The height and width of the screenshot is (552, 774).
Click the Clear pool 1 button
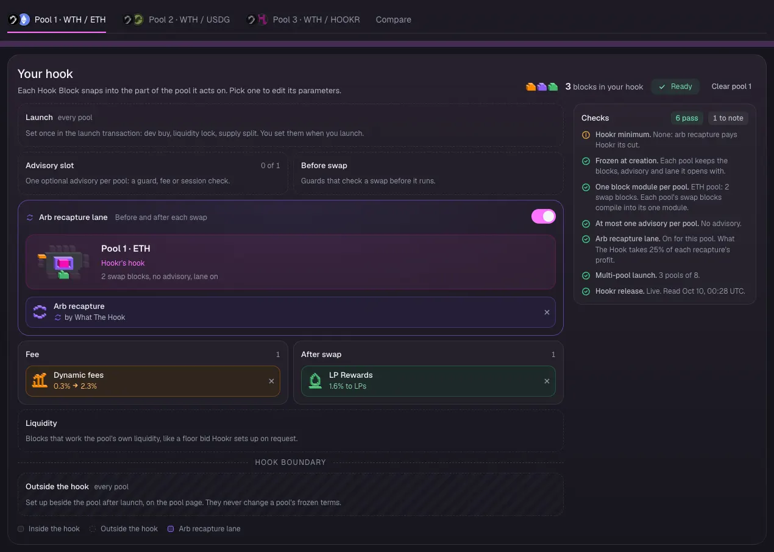point(731,87)
